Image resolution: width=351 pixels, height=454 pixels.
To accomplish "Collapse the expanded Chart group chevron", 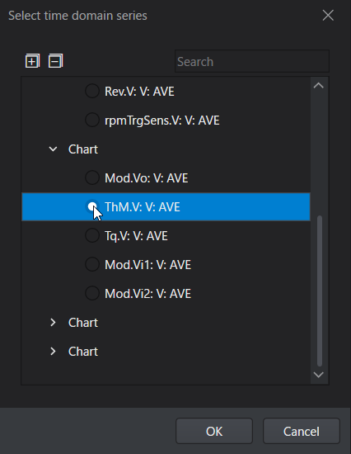I will point(53,149).
